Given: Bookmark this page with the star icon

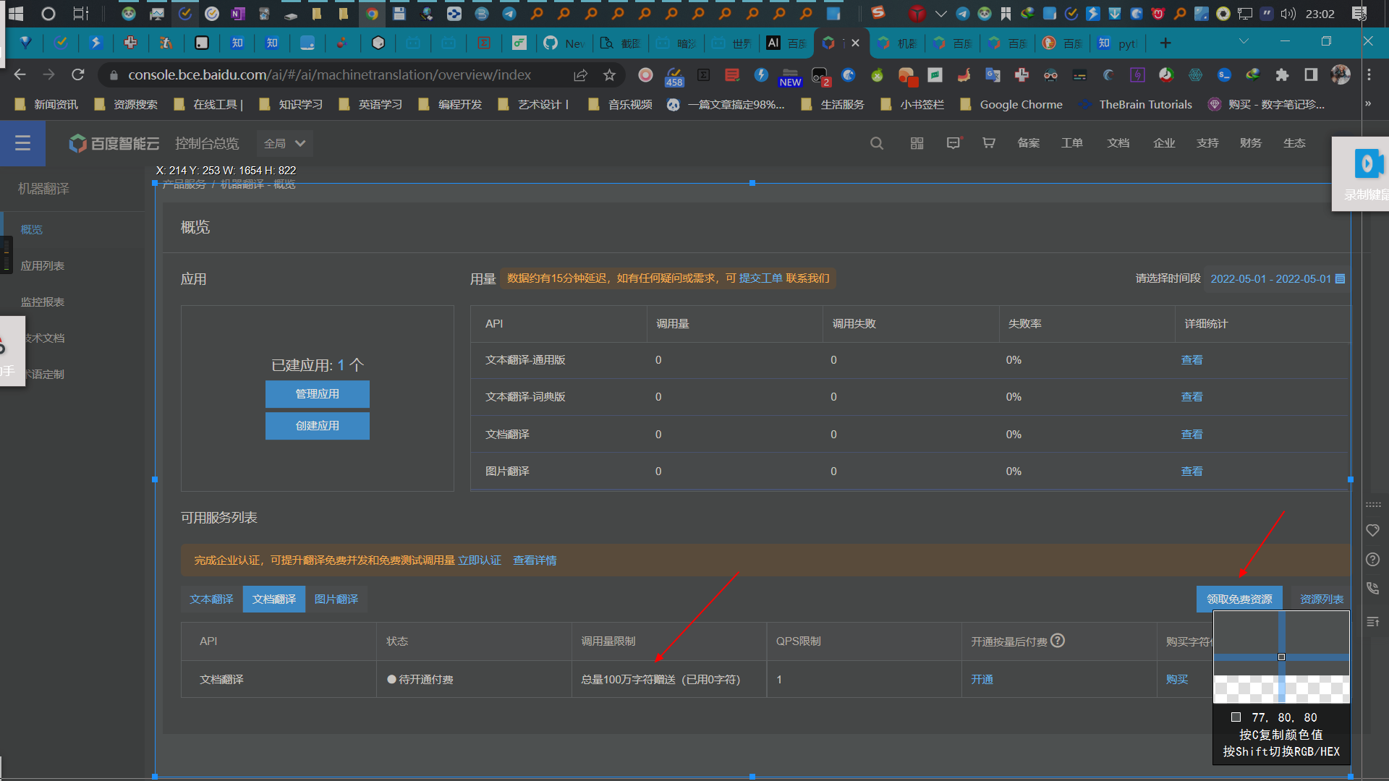Looking at the screenshot, I should 609,74.
